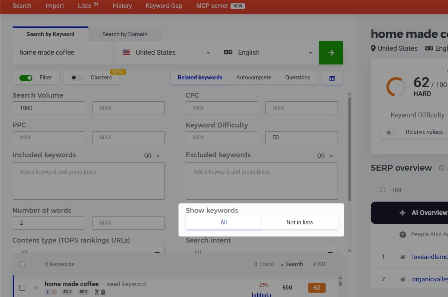This screenshot has height=297, width=448.
Task: Click the CPC MIN field
Action: point(222,108)
